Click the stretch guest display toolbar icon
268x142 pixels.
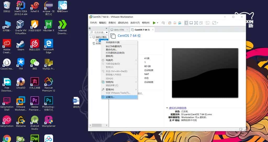214,23
